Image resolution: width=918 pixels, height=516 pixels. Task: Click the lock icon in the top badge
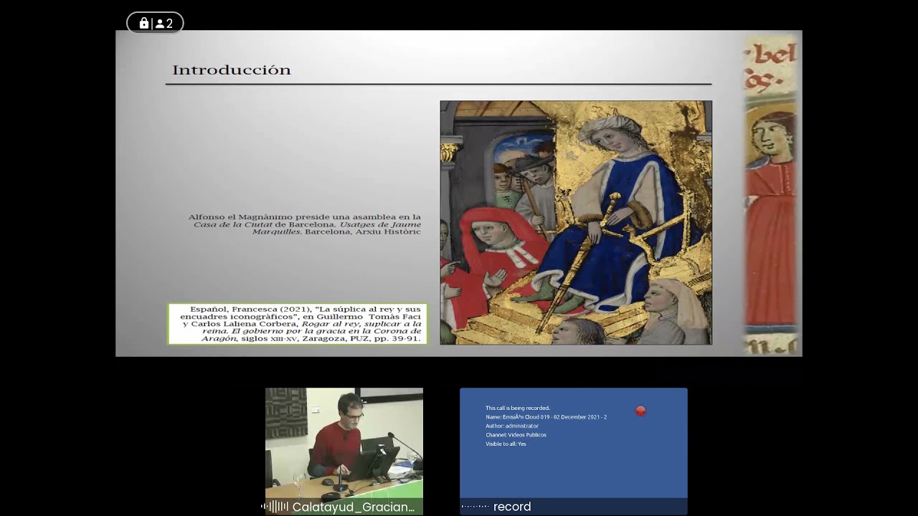143,24
